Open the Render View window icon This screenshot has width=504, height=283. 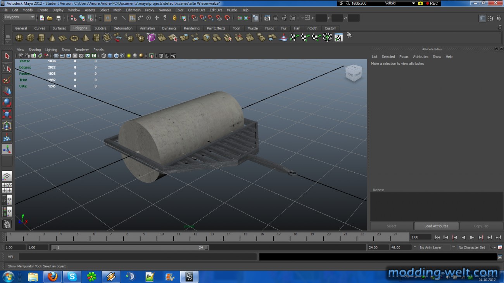point(267,18)
